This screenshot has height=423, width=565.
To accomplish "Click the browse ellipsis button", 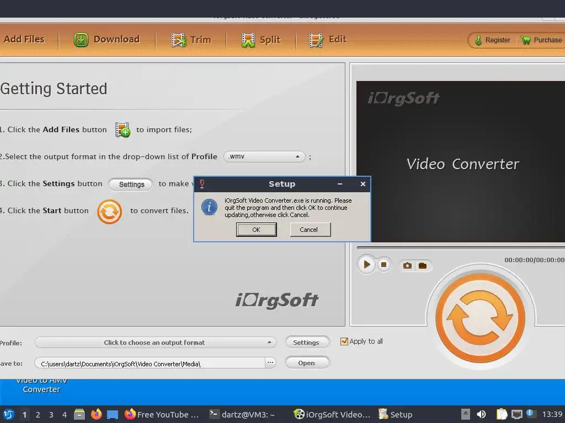I will click(x=270, y=363).
